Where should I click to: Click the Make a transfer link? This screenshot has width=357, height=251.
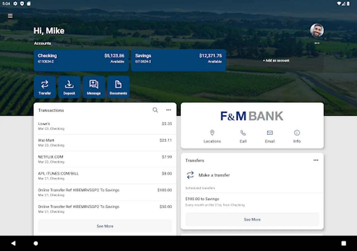click(214, 175)
